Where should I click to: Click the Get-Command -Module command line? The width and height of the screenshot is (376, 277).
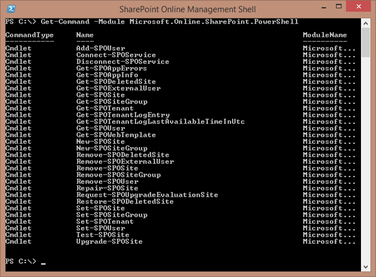click(x=152, y=22)
